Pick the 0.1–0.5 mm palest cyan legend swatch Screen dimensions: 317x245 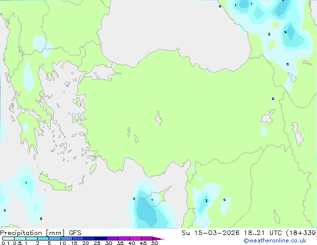[x=8, y=238]
